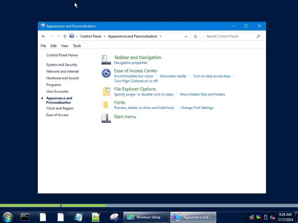Go back with the Back arrow
The image size is (298, 223).
[43, 36]
